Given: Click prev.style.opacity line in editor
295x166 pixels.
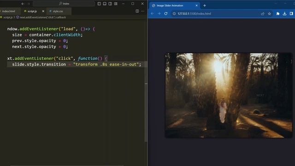Looking at the screenshot, I should click(x=40, y=41).
